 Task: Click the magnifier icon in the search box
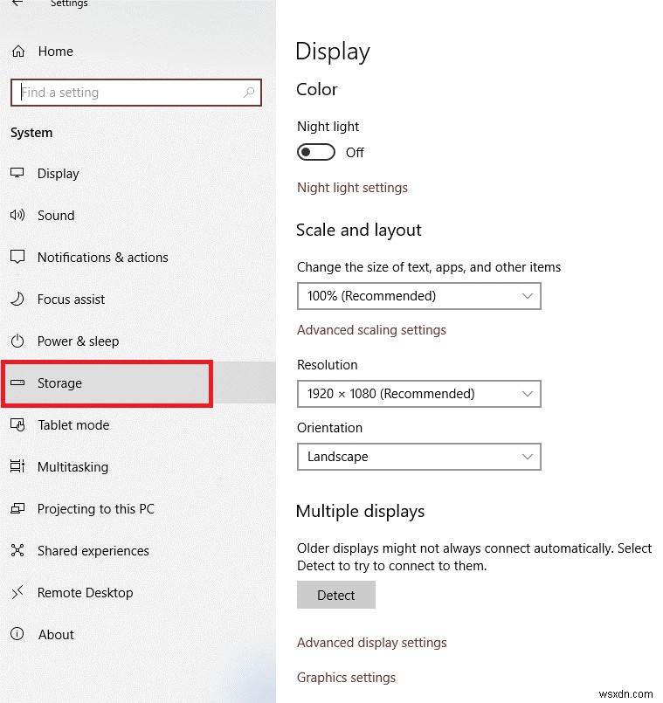coord(248,93)
